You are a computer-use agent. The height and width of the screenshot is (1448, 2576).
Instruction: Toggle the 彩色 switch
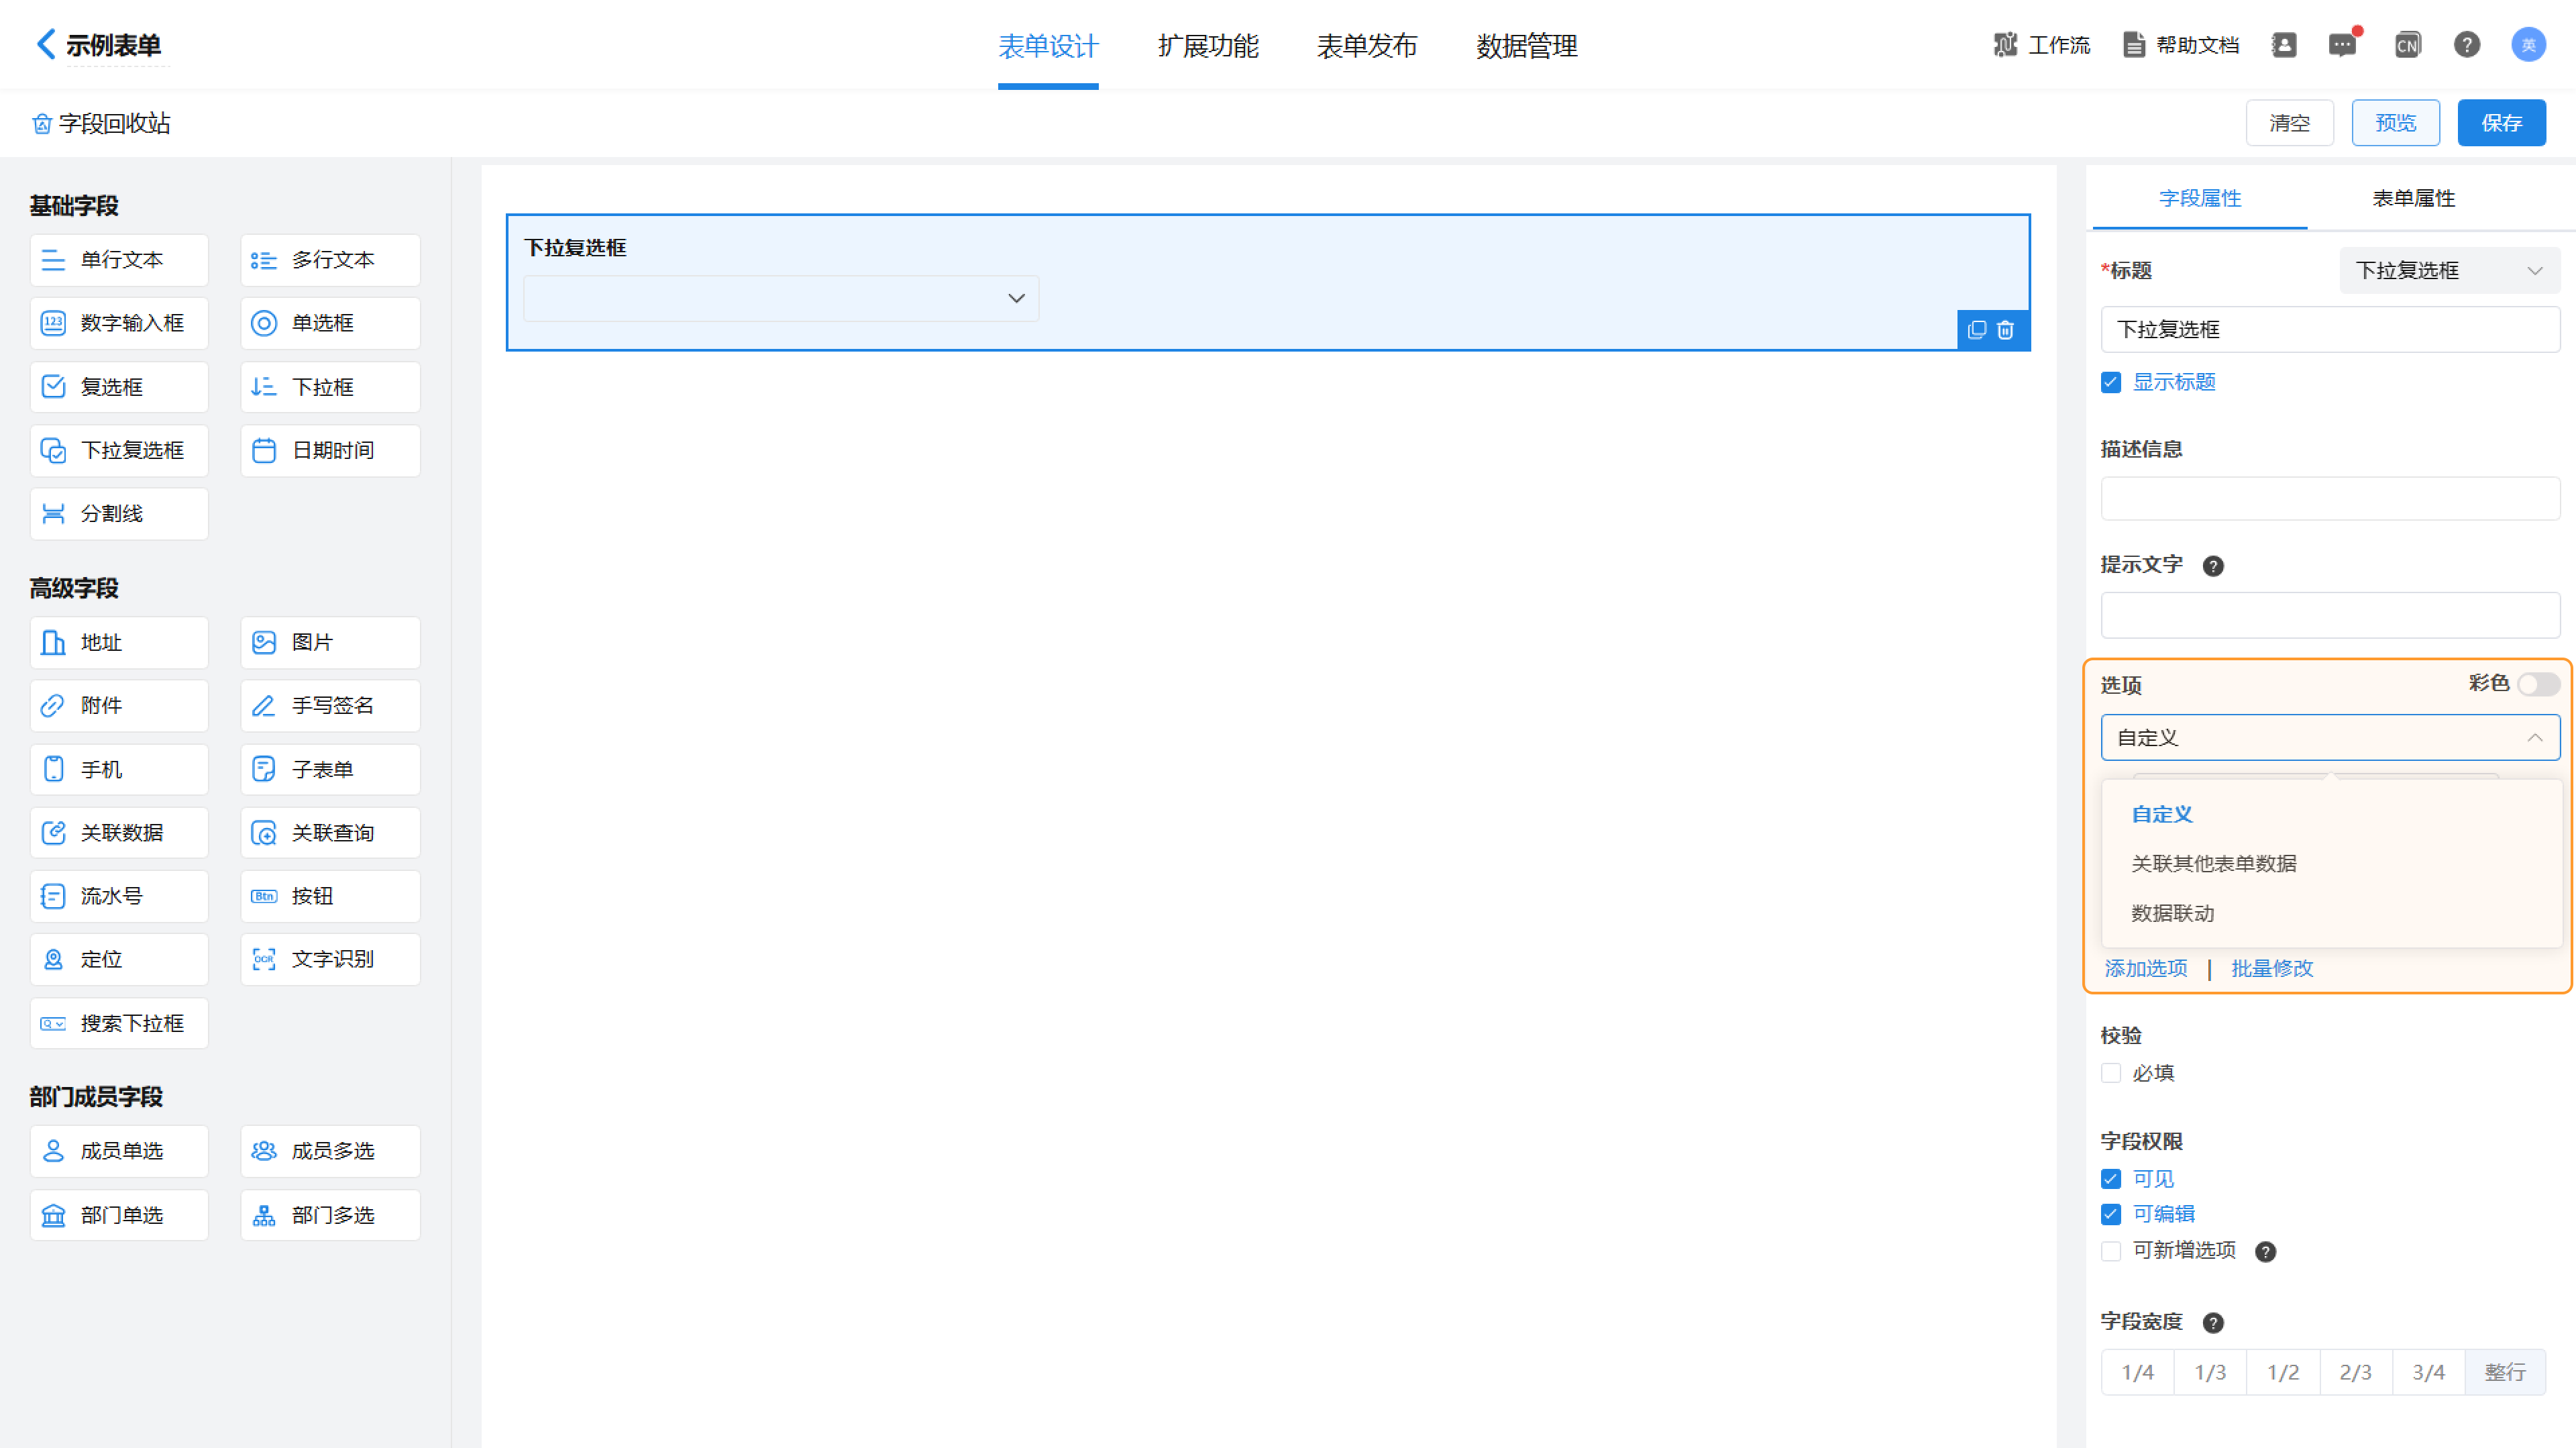pos(2538,684)
